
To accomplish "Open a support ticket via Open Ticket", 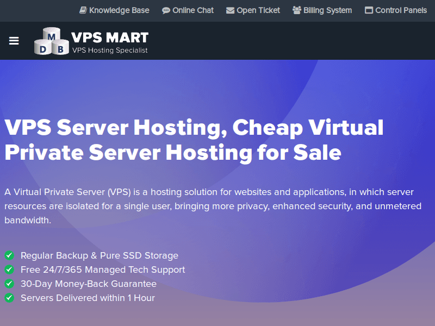I will [257, 10].
